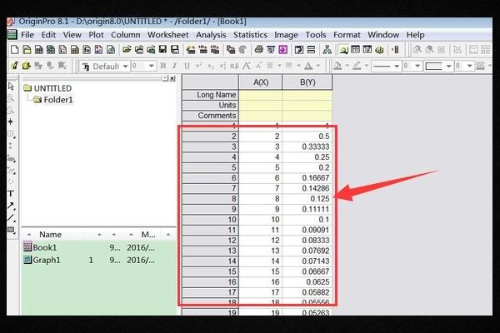Select the Screen Reader crosshair tool
500x333 pixels.
tap(11, 122)
